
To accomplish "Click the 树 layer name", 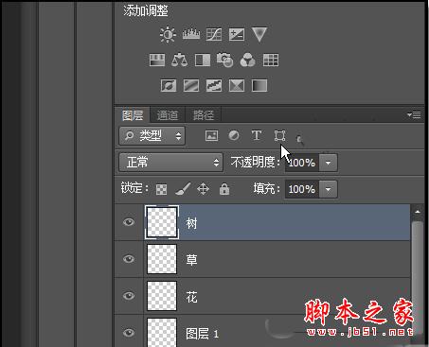I will (x=191, y=223).
